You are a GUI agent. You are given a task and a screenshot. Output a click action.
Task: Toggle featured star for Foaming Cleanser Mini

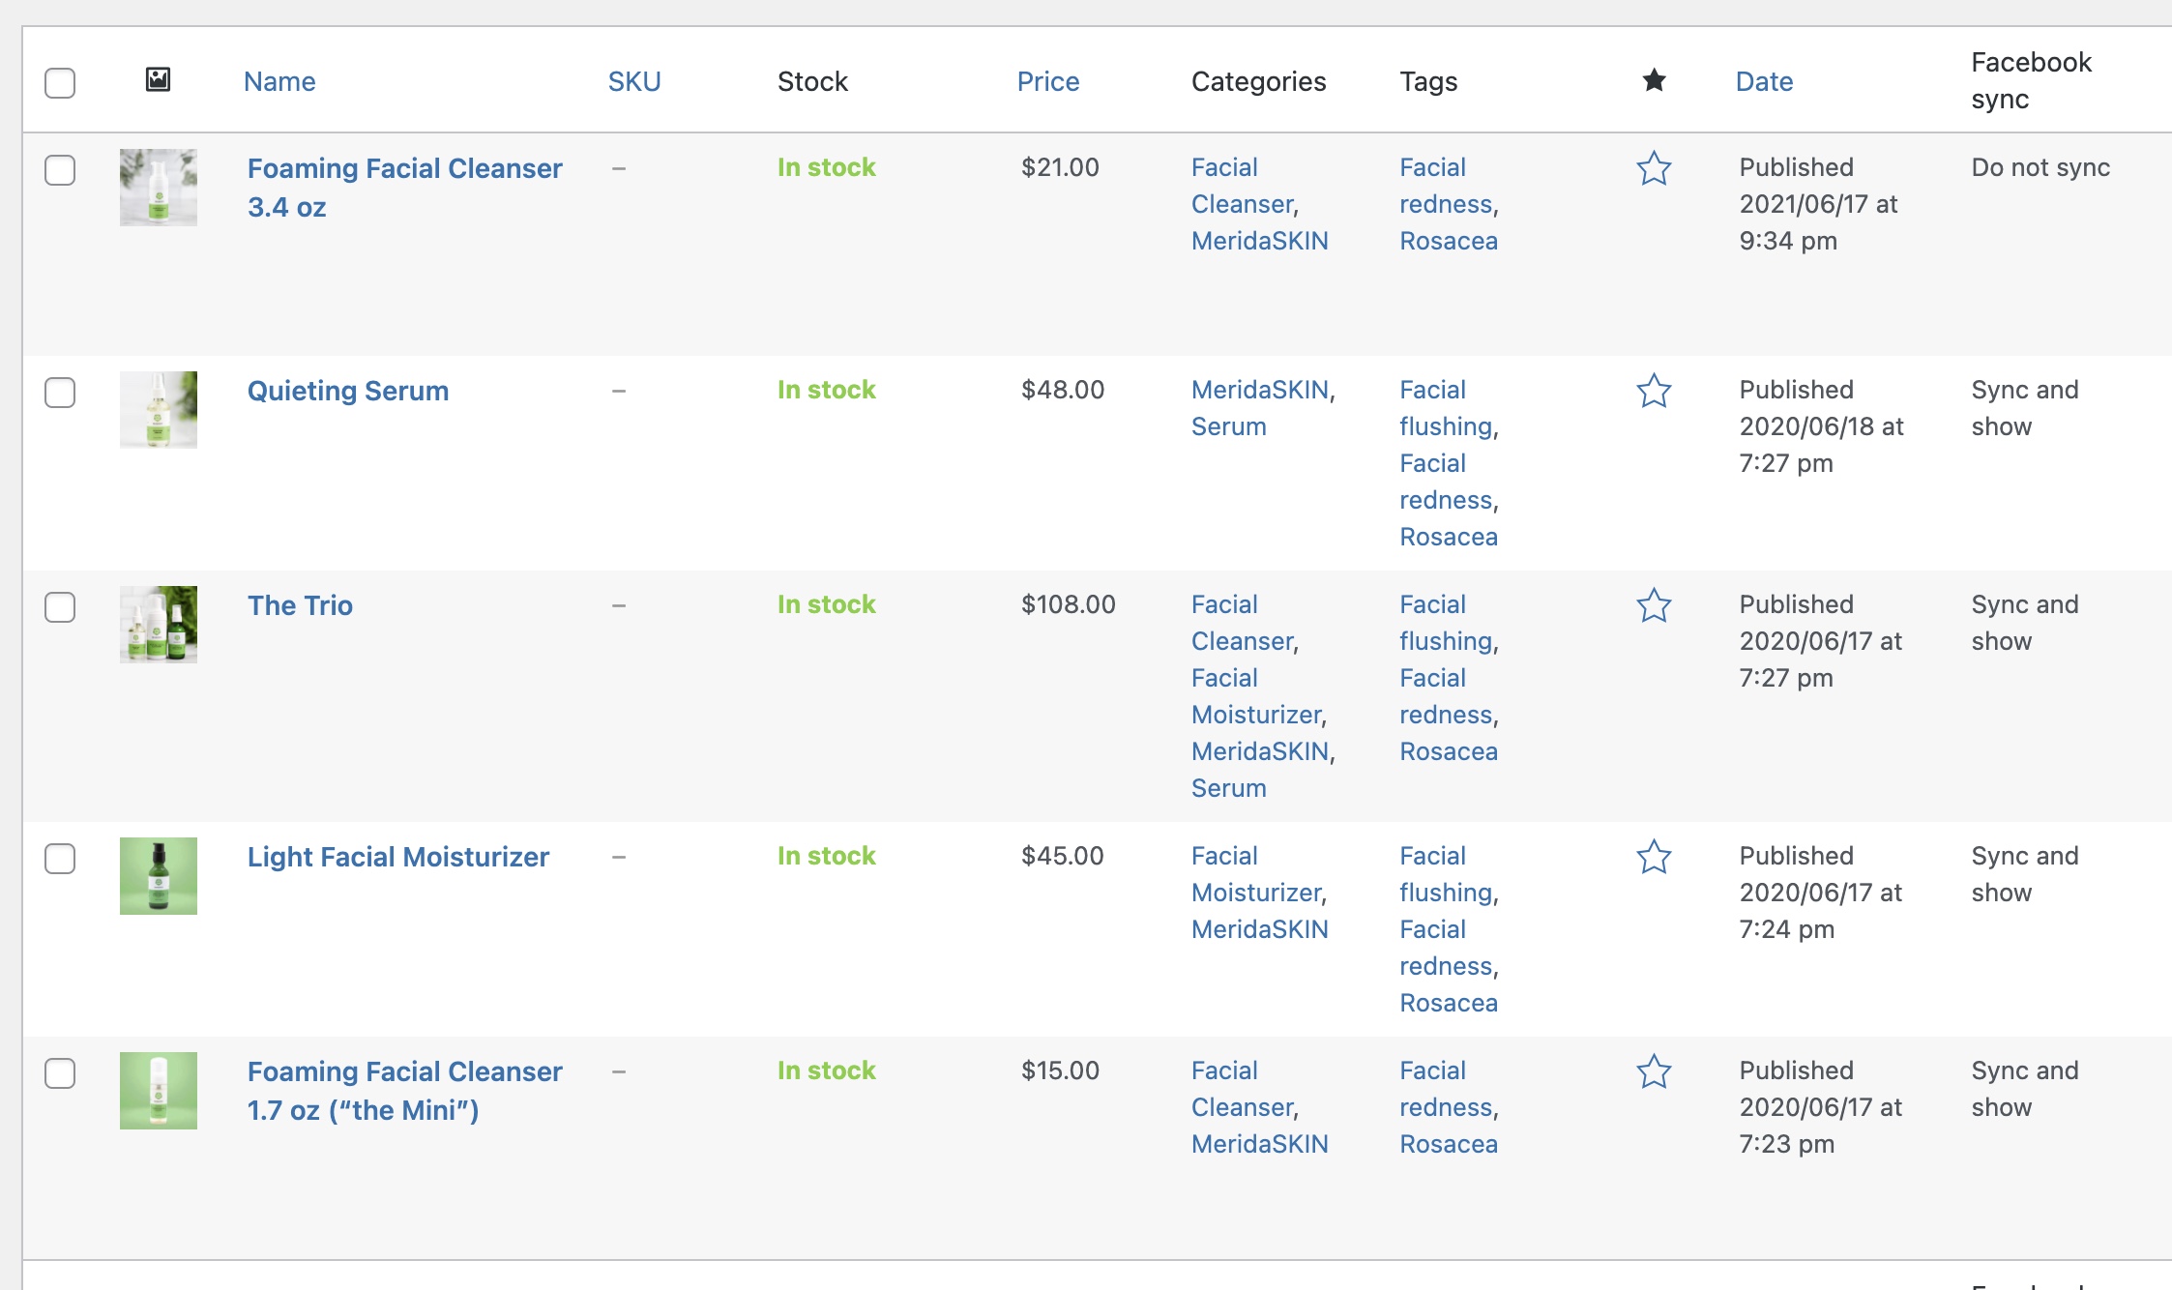coord(1654,1071)
